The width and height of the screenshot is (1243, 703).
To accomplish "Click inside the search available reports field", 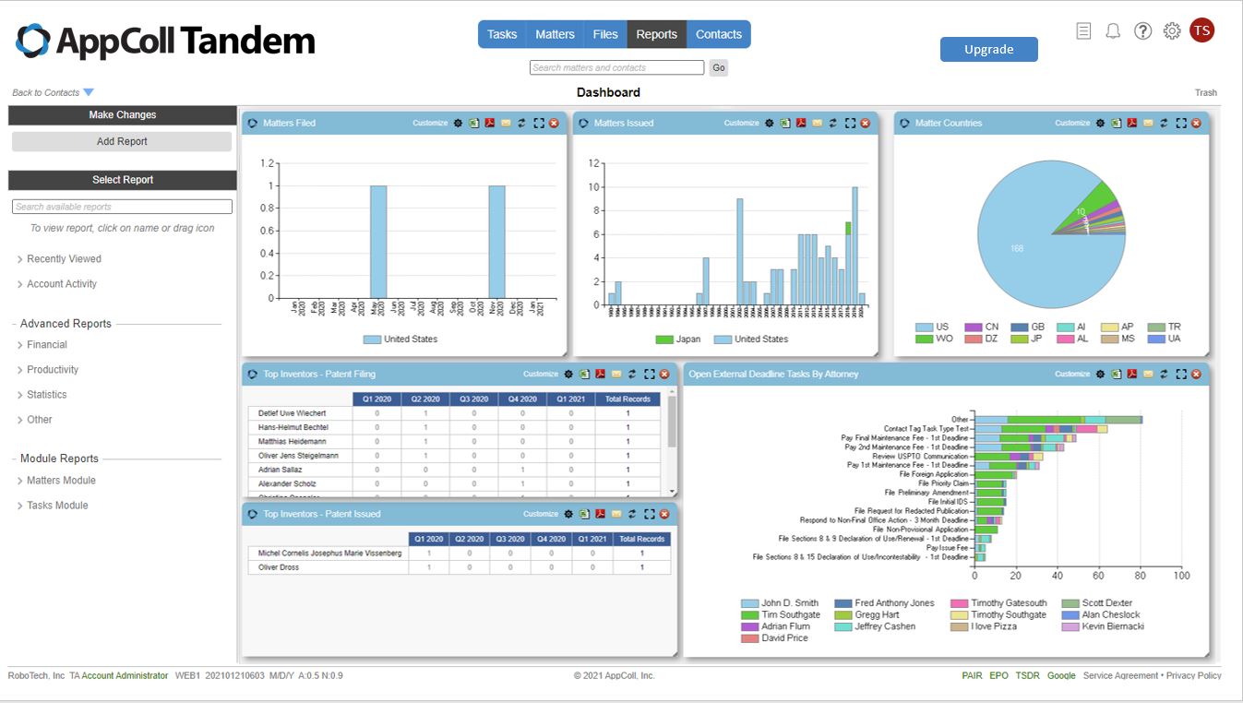I will pyautogui.click(x=121, y=206).
